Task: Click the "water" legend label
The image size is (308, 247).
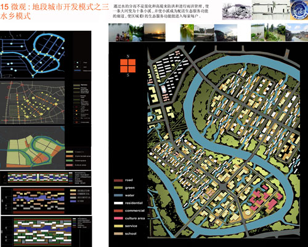Action: (x=129, y=195)
